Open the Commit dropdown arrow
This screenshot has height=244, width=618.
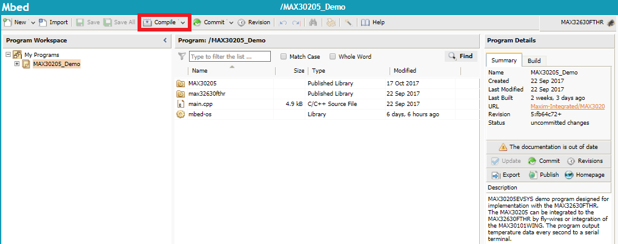[231, 23]
